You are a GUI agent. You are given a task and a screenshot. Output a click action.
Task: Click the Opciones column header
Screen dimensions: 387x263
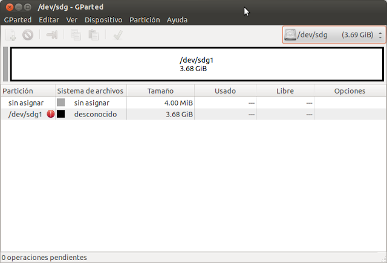point(350,91)
